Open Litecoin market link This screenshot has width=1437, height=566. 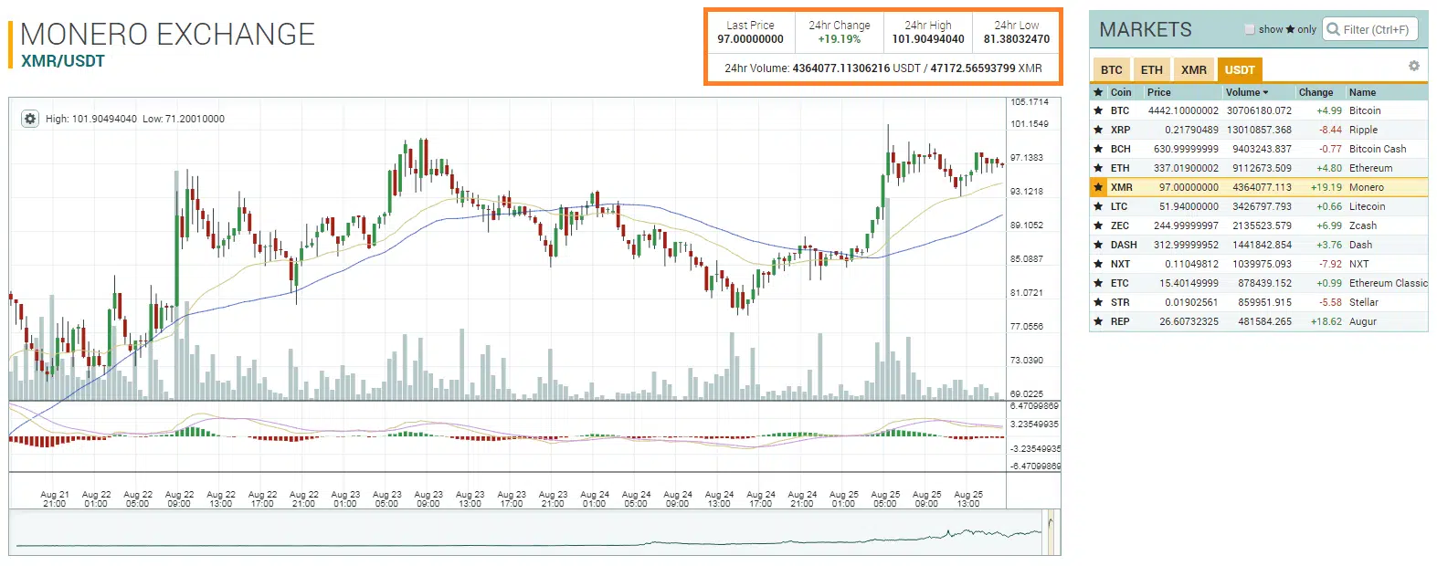pyautogui.click(x=1368, y=206)
